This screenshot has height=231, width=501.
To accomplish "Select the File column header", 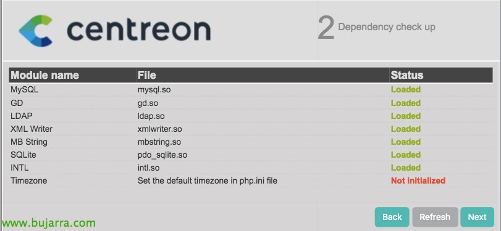I will tap(146, 75).
